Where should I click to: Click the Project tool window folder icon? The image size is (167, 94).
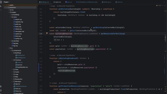(1, 2)
